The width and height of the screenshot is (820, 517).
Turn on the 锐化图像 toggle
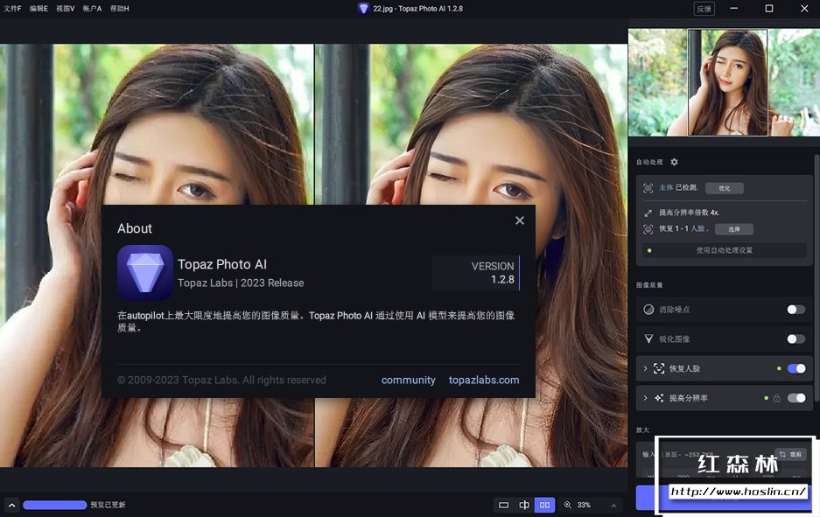pyautogui.click(x=795, y=339)
